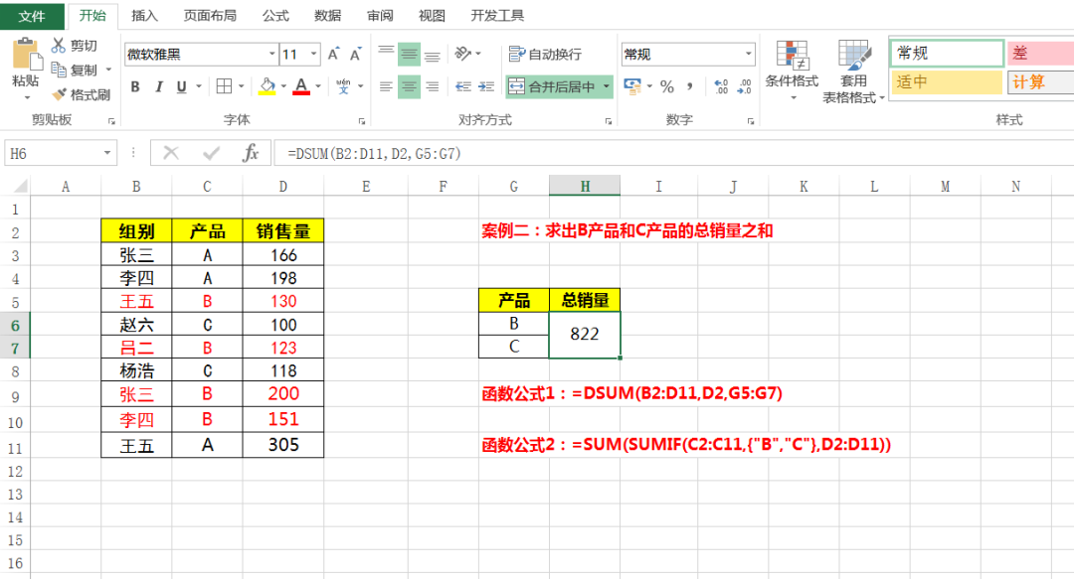Switch to the Insert (插入) tab
The image size is (1074, 579).
point(144,16)
